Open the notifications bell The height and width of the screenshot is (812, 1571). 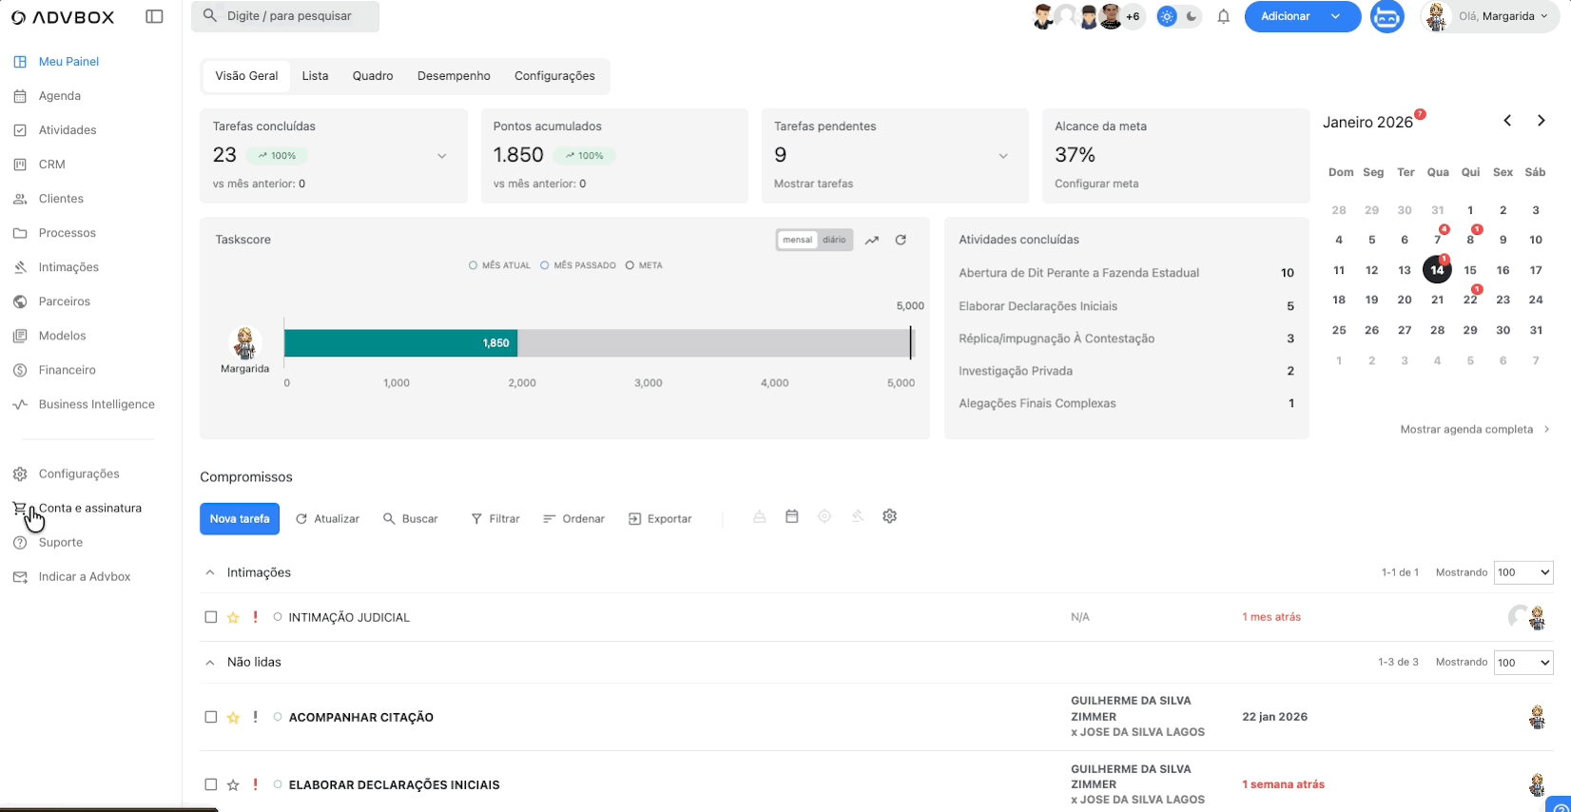(x=1224, y=16)
